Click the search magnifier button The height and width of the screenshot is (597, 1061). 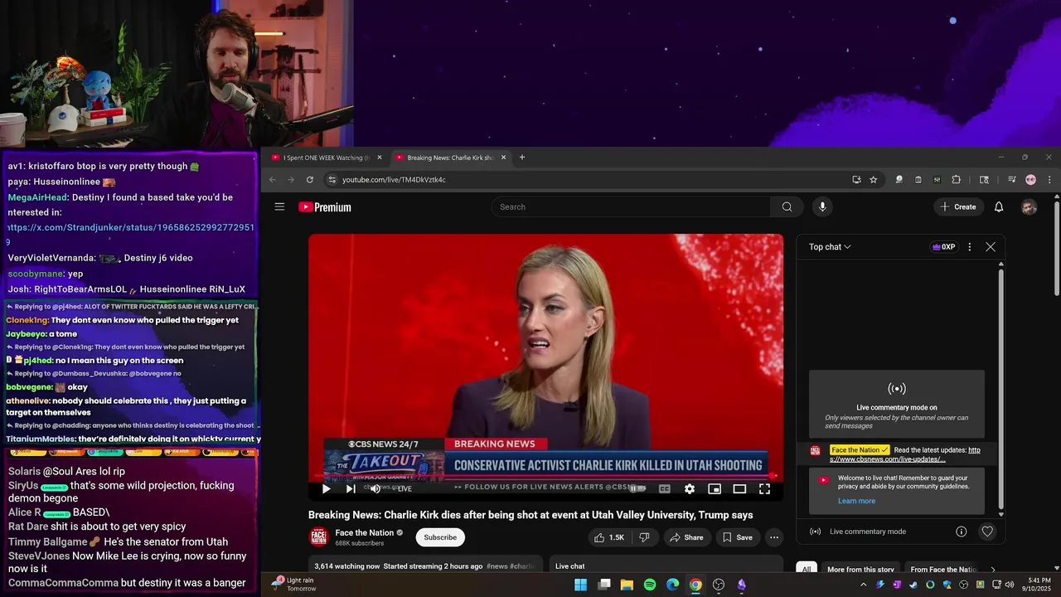pyautogui.click(x=787, y=207)
